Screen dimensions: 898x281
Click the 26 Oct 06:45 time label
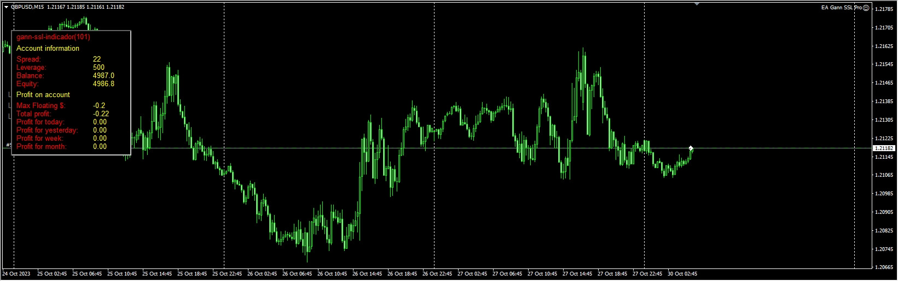pyautogui.click(x=297, y=274)
